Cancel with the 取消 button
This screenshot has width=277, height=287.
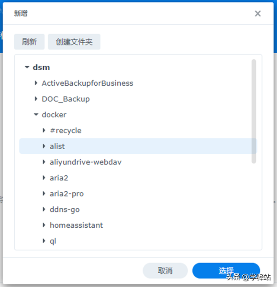pos(165,271)
